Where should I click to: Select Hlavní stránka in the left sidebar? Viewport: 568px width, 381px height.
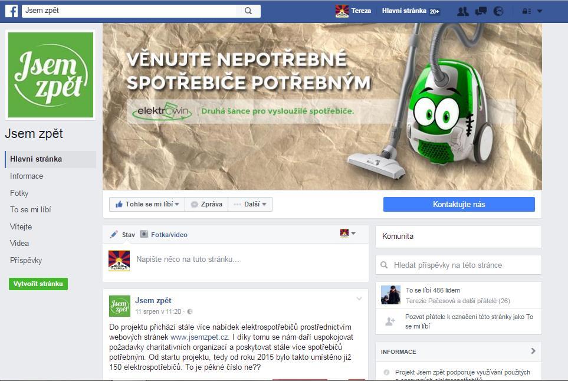pos(50,159)
